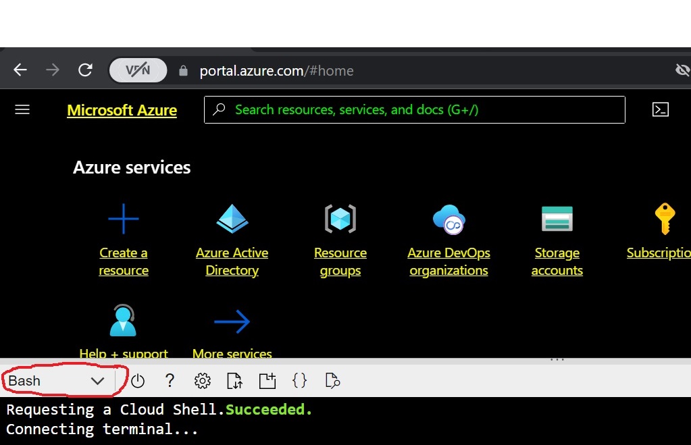The image size is (691, 445).
Task: Go back using the browser back arrow
Action: tap(20, 70)
